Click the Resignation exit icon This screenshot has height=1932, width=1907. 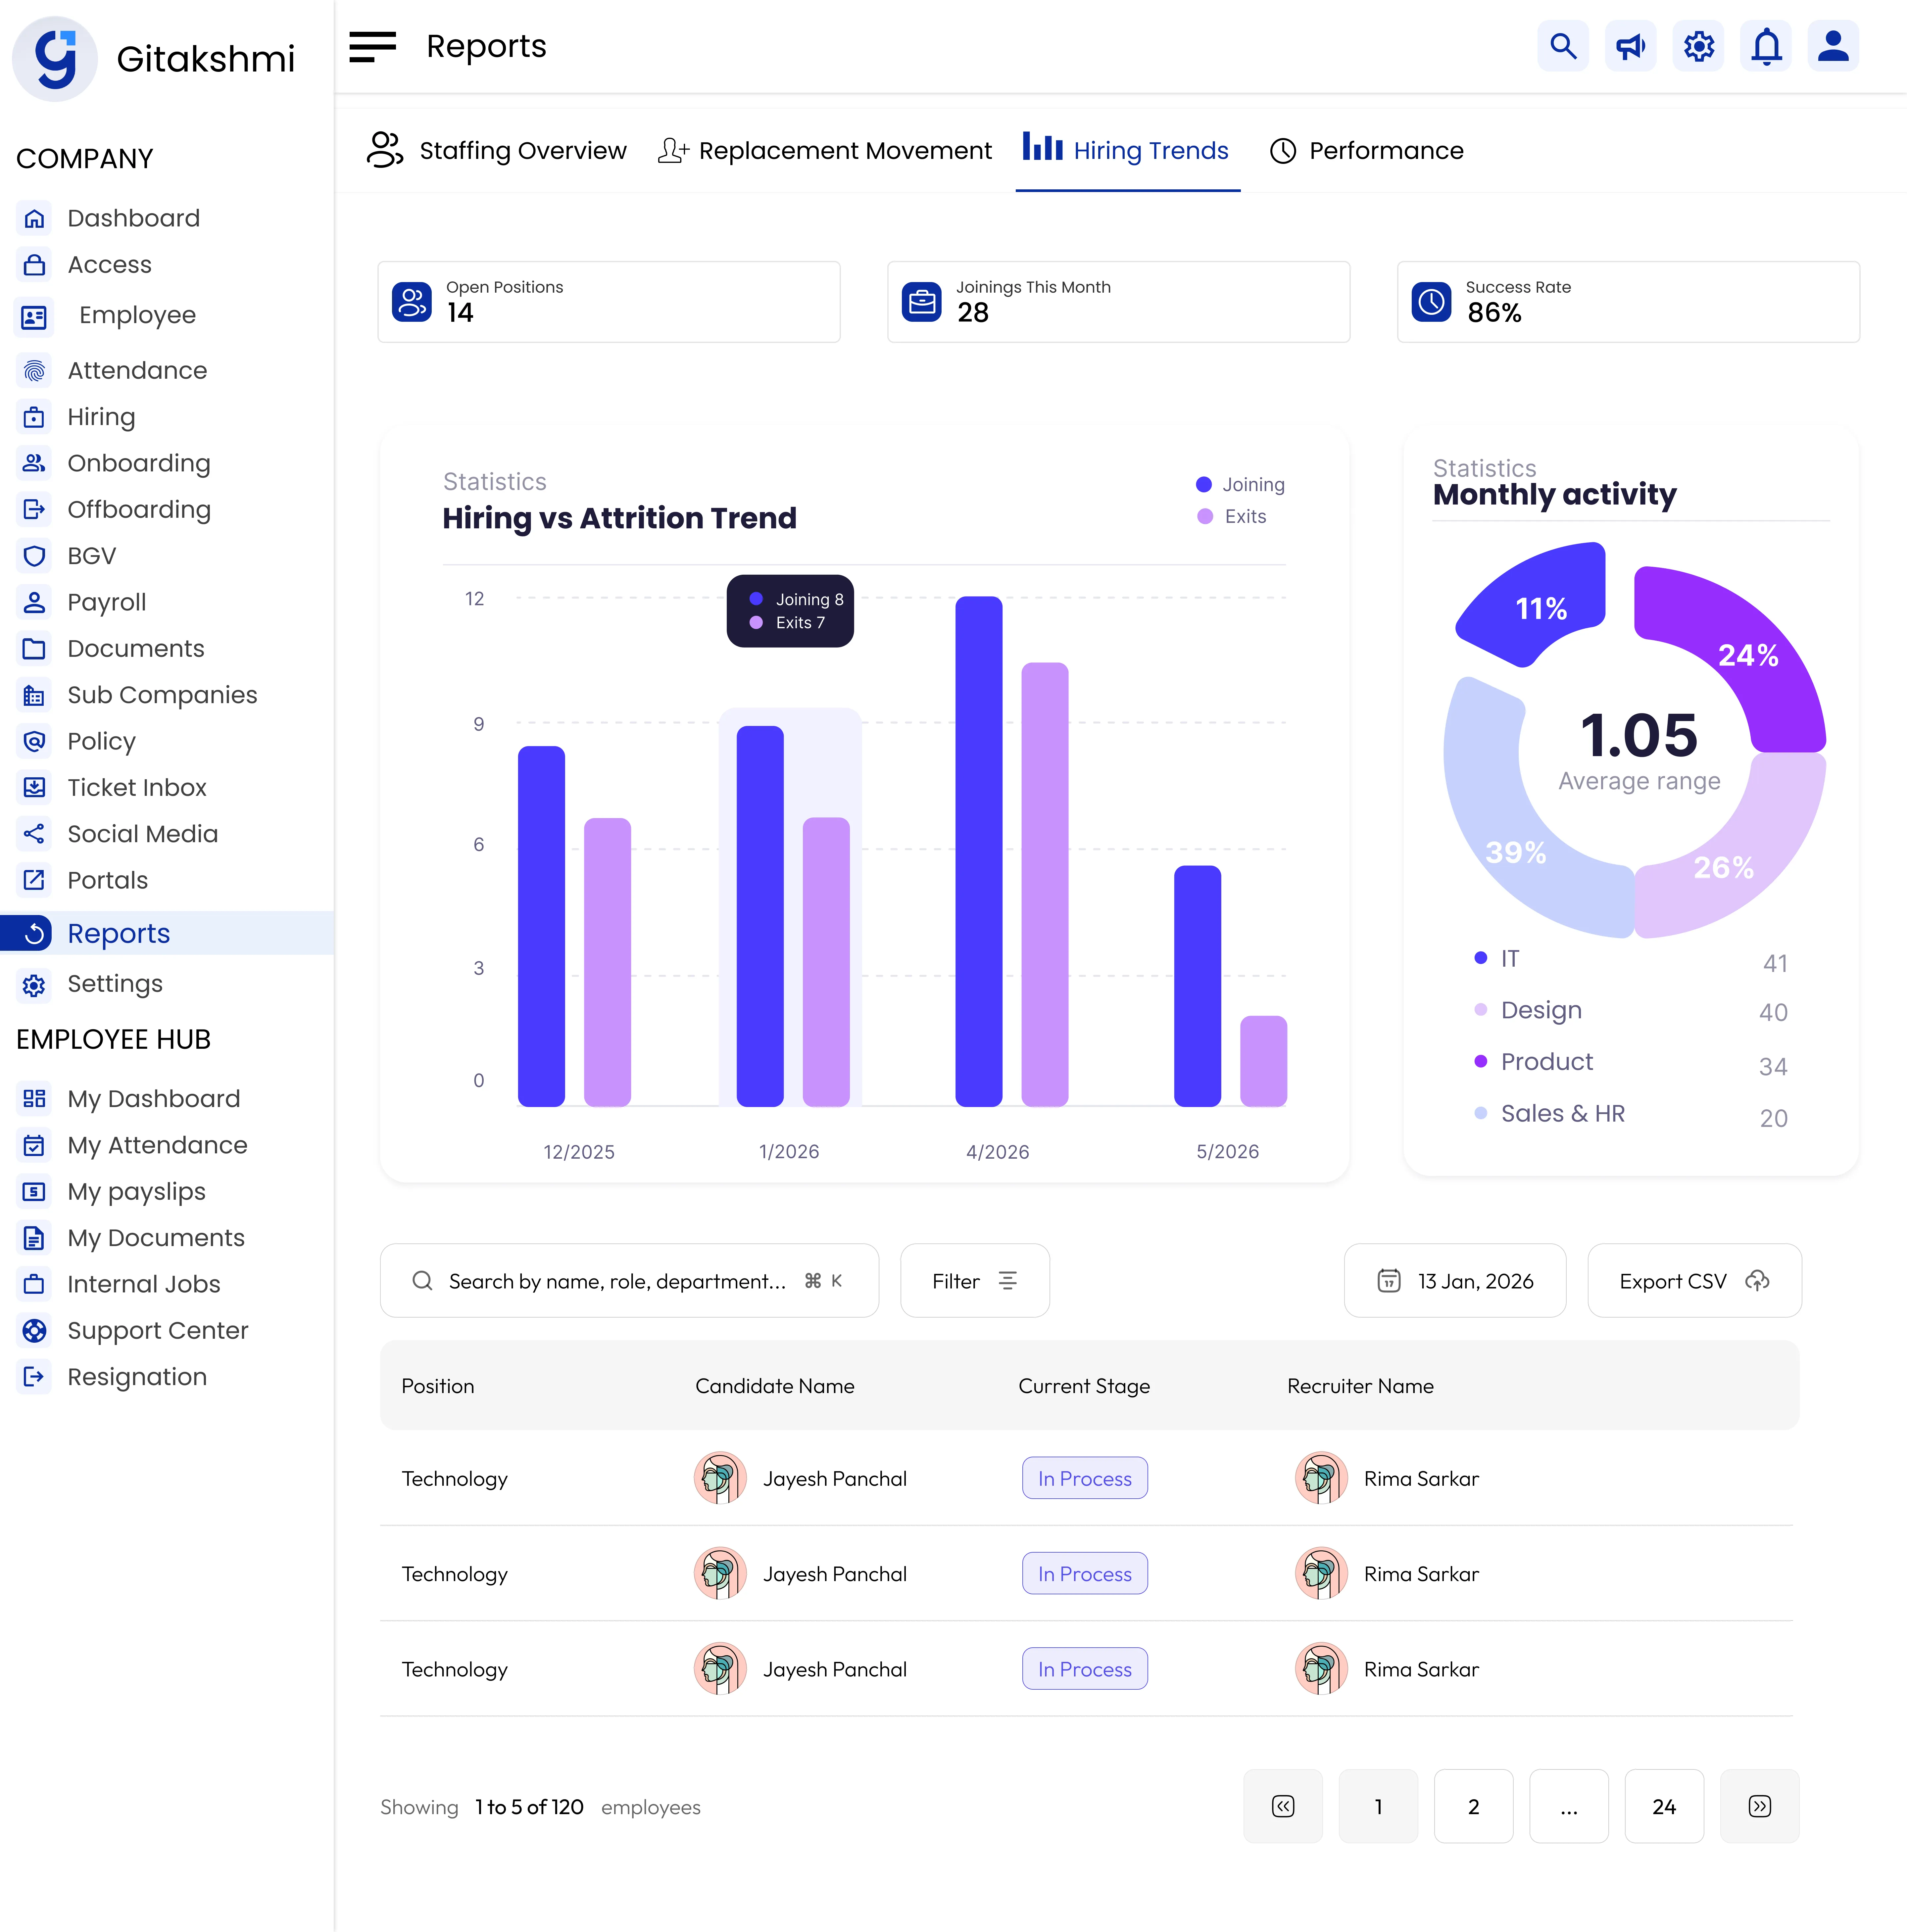[x=34, y=1377]
